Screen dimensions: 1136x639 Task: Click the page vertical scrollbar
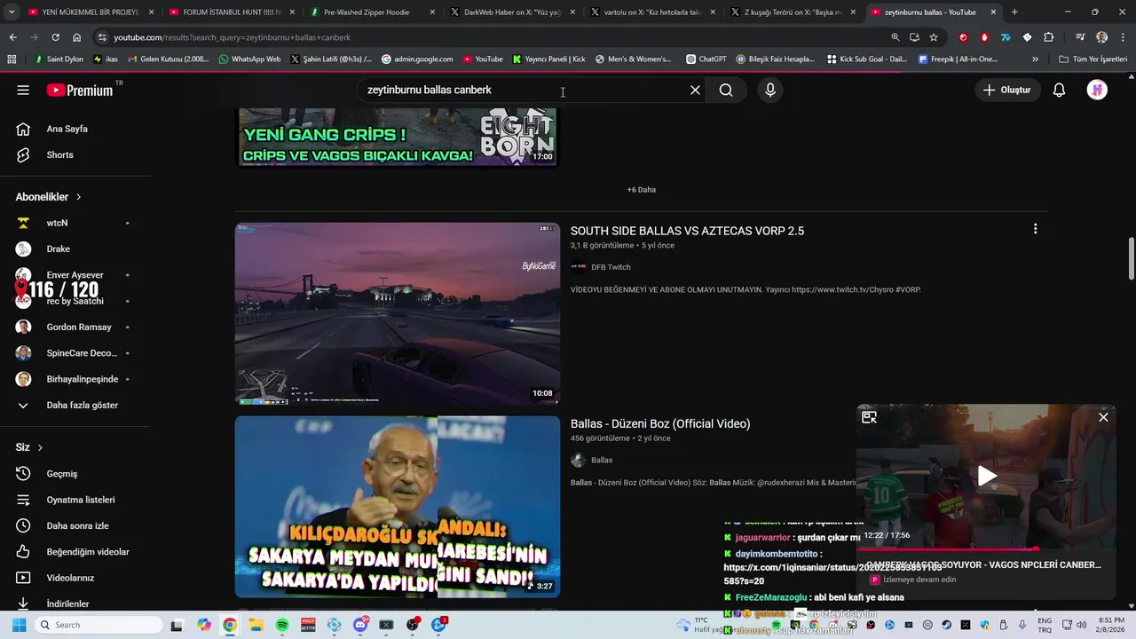tap(1131, 257)
